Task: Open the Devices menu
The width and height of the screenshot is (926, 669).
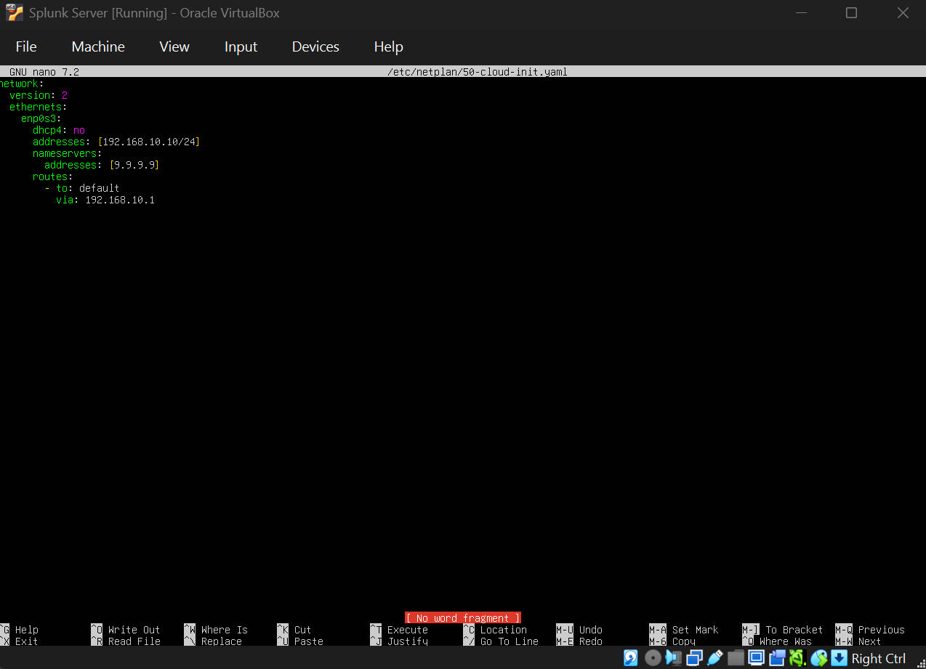Action: pos(315,46)
